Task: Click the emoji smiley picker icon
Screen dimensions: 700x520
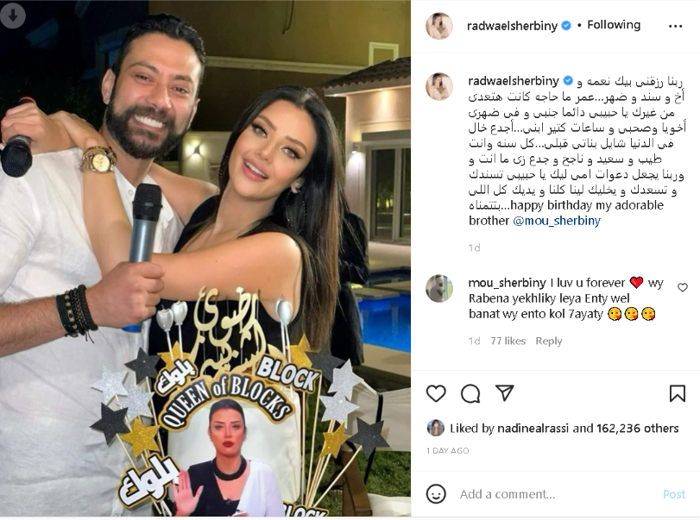Action: [436, 494]
